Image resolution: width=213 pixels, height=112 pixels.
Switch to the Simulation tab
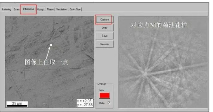(61, 10)
